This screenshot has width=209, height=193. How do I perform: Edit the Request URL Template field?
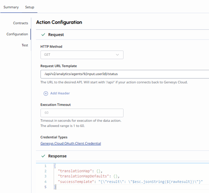125,74
